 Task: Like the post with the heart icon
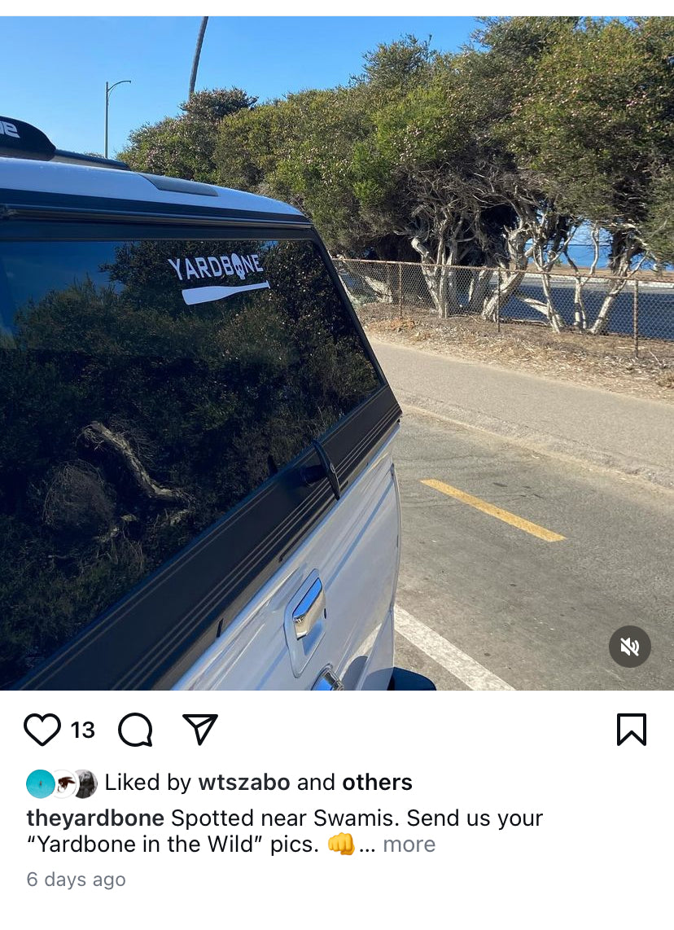[42, 730]
